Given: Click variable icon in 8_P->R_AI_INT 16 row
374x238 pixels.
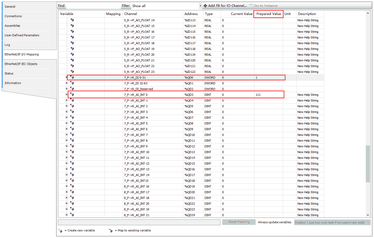Looking at the screenshot, I should (72, 186).
